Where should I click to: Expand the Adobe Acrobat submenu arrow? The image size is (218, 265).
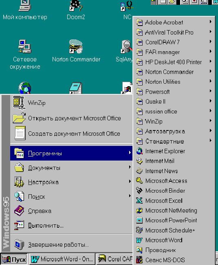point(211,22)
